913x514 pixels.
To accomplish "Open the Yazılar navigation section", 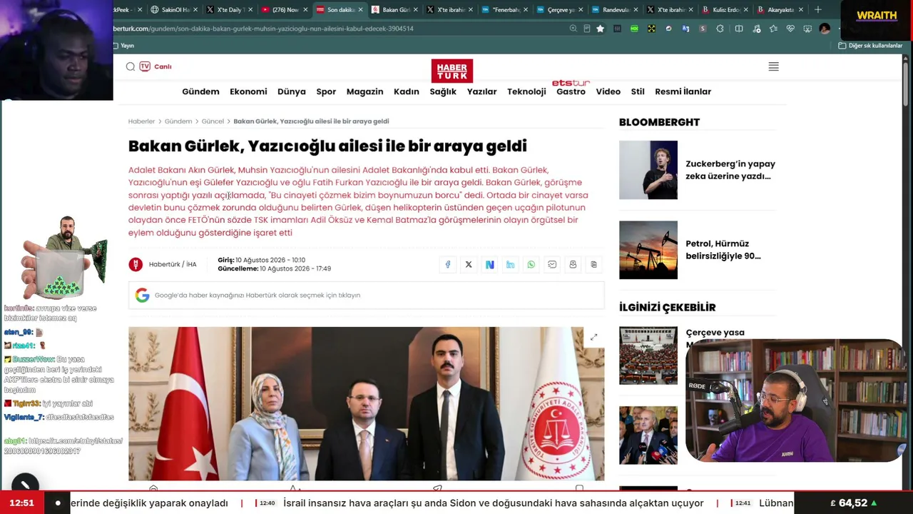I will (x=481, y=91).
